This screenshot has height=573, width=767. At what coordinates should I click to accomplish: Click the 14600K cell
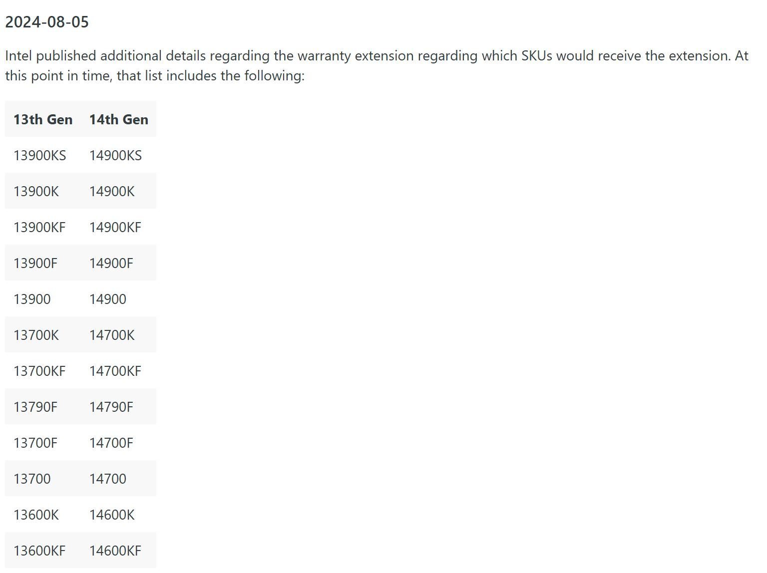pos(112,515)
